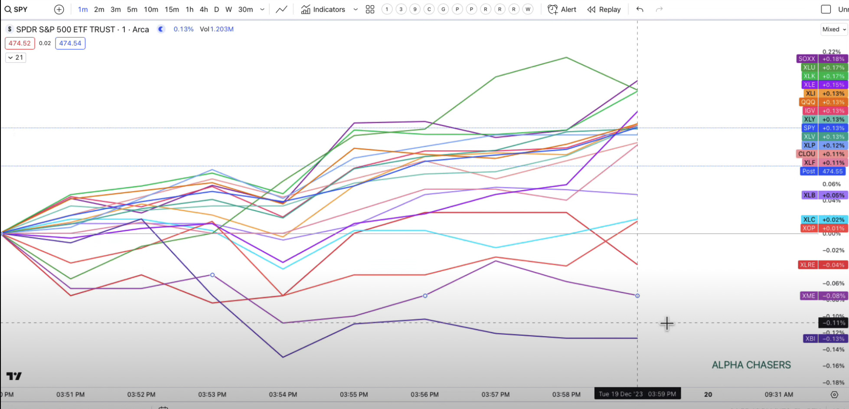Start Bar Replay mode

tap(604, 9)
